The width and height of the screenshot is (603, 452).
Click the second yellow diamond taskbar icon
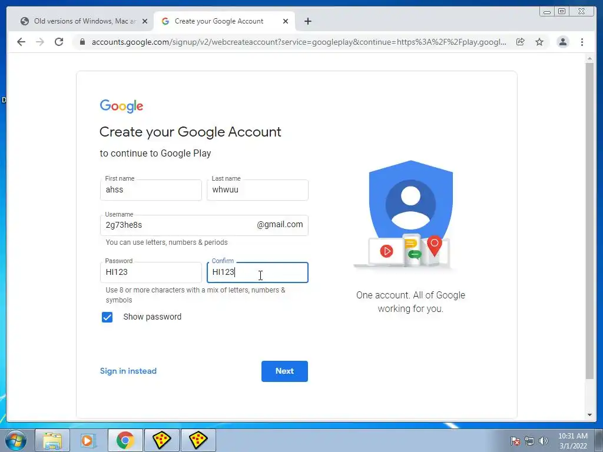198,440
